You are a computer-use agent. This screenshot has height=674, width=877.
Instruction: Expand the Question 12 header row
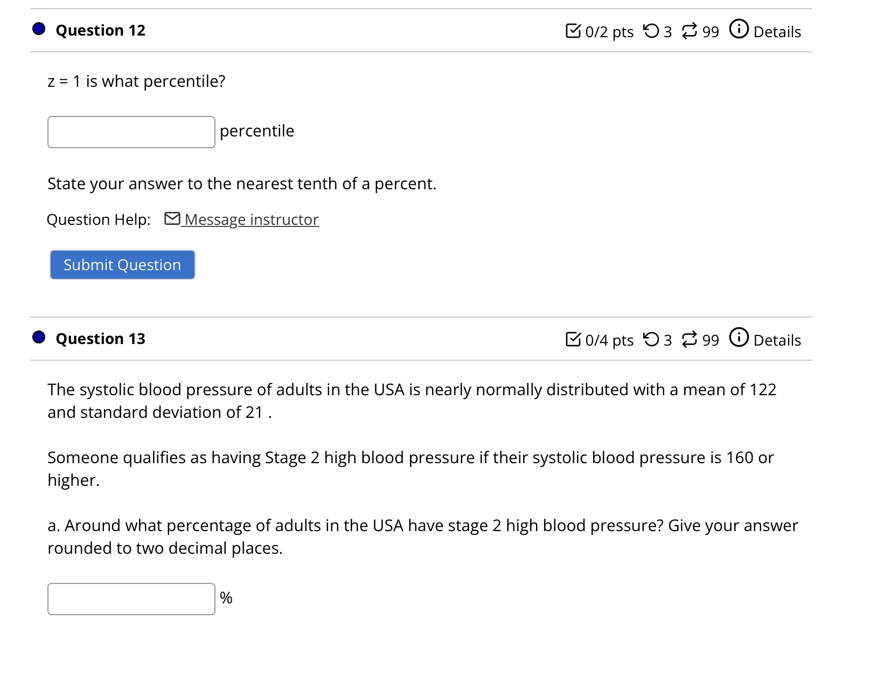[x=100, y=30]
